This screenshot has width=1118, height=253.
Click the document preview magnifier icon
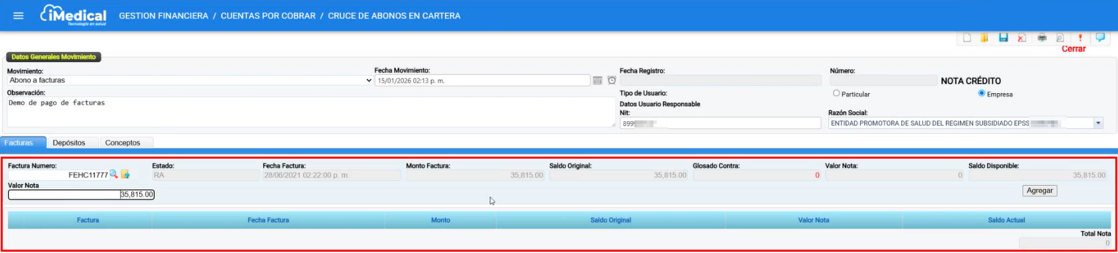point(1060,38)
